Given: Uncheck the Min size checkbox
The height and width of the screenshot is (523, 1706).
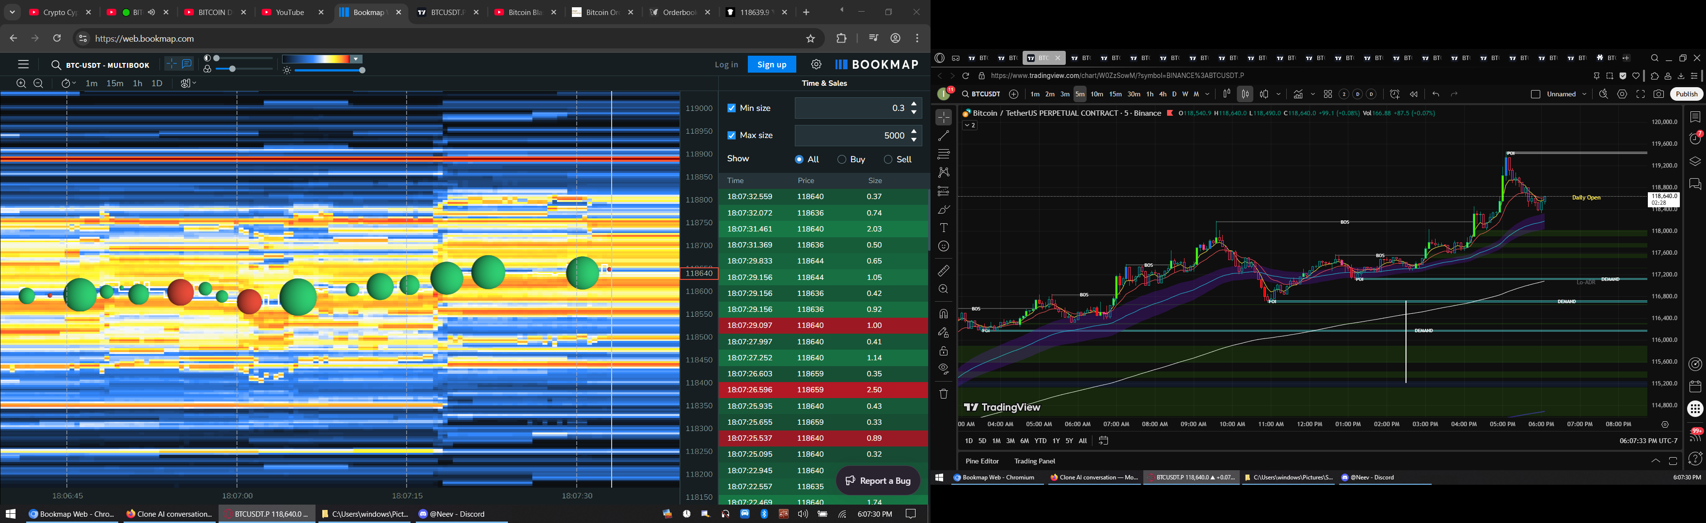Looking at the screenshot, I should pos(731,108).
